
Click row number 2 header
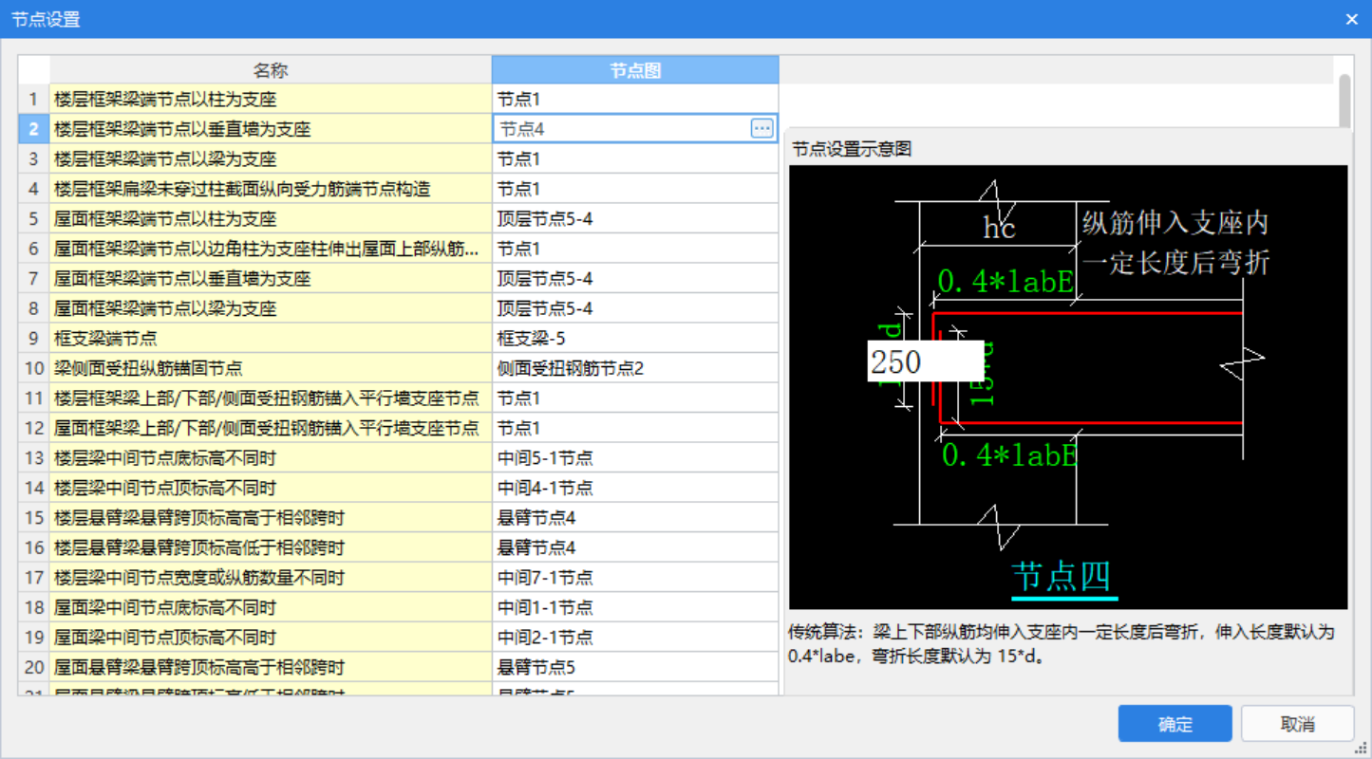pyautogui.click(x=34, y=129)
